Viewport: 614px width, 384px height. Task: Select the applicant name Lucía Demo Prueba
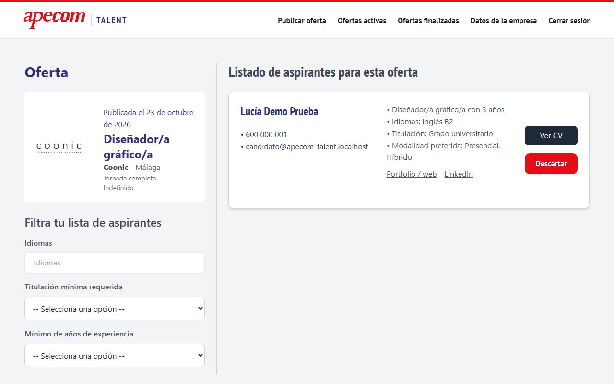pos(279,111)
